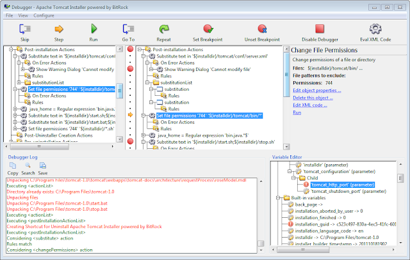Viewport: 410px width, 260px height.
Task: Click the Set Breakpoint icon
Action: click(x=208, y=29)
